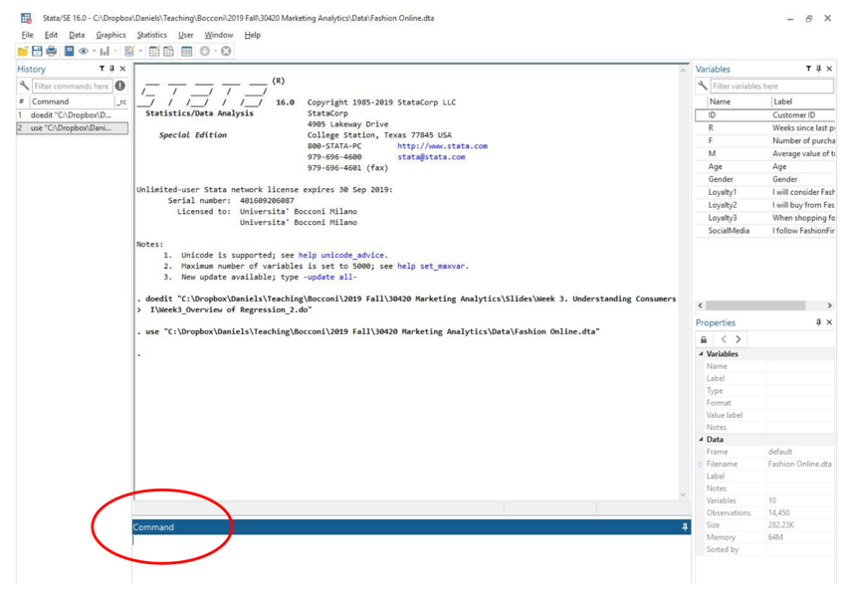The image size is (856, 599).
Task: Collapse the Variables section in Properties
Action: tap(701, 354)
